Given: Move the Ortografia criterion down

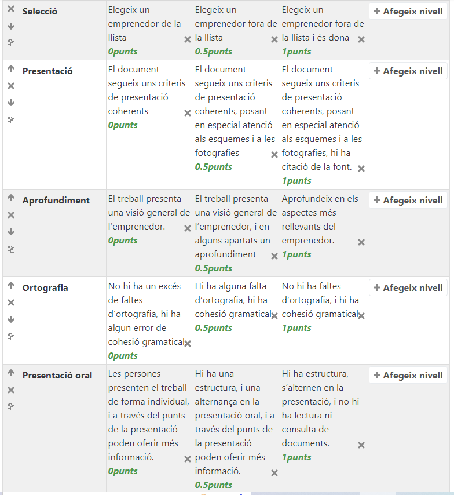Looking at the screenshot, I should point(11,319).
